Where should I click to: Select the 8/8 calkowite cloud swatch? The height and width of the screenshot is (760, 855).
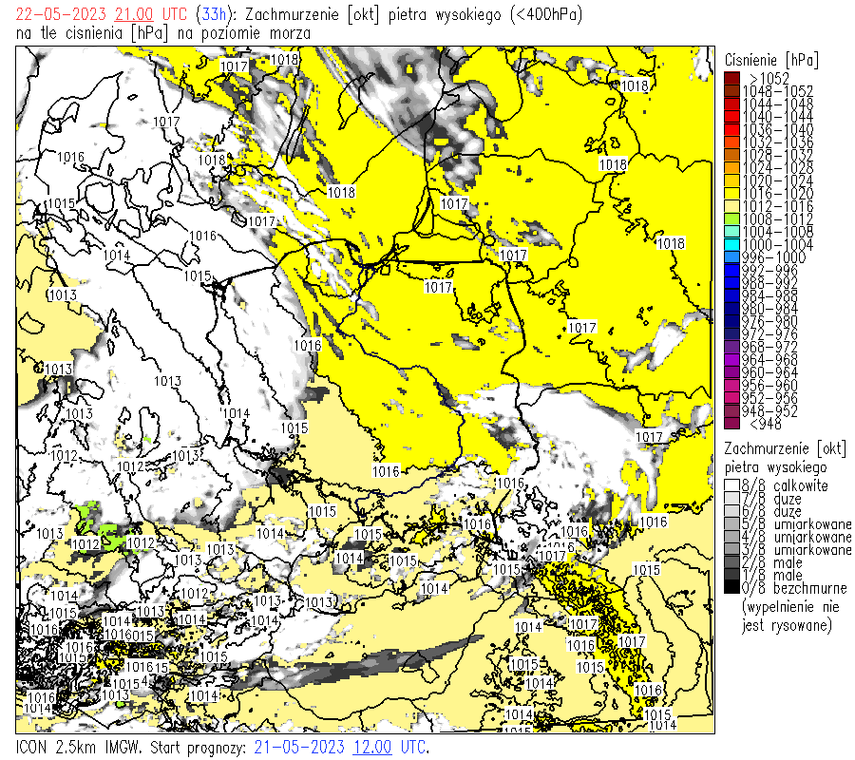[731, 485]
